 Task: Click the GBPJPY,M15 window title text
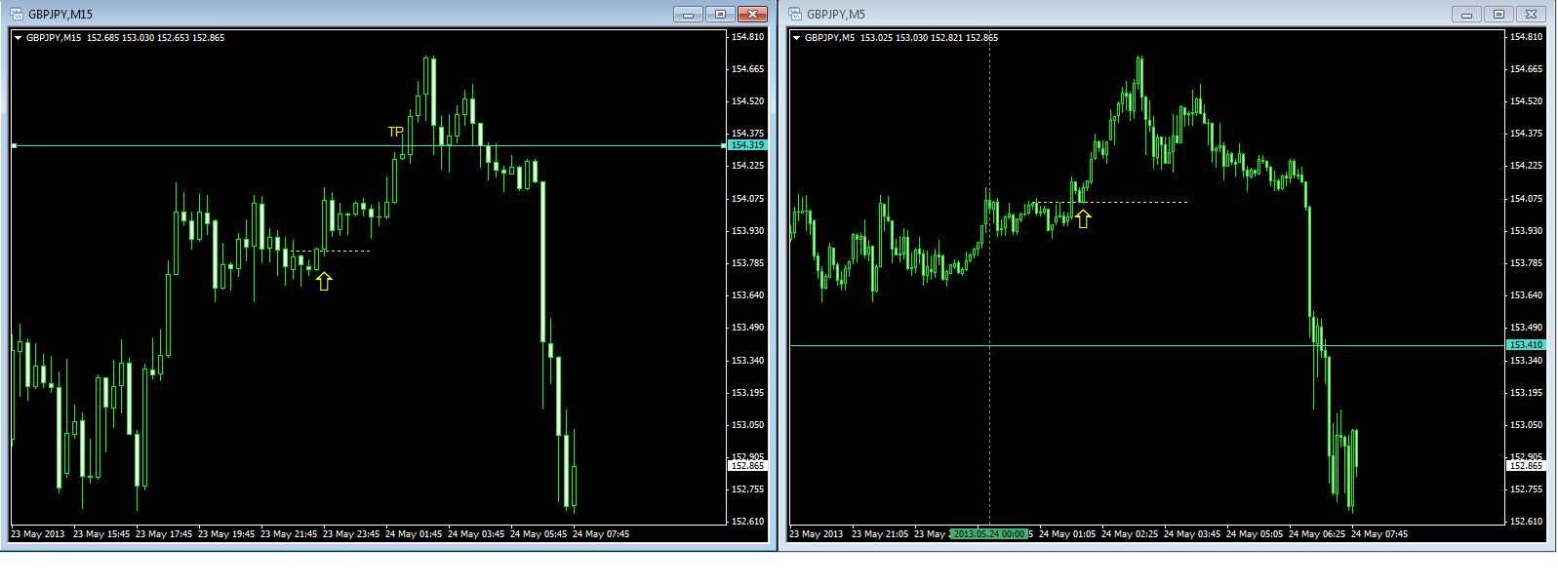(60, 15)
